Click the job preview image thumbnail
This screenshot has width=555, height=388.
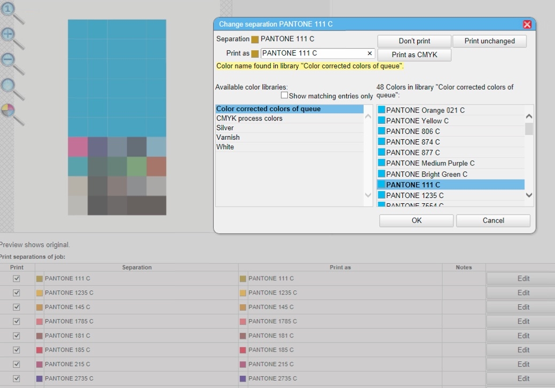point(117,117)
